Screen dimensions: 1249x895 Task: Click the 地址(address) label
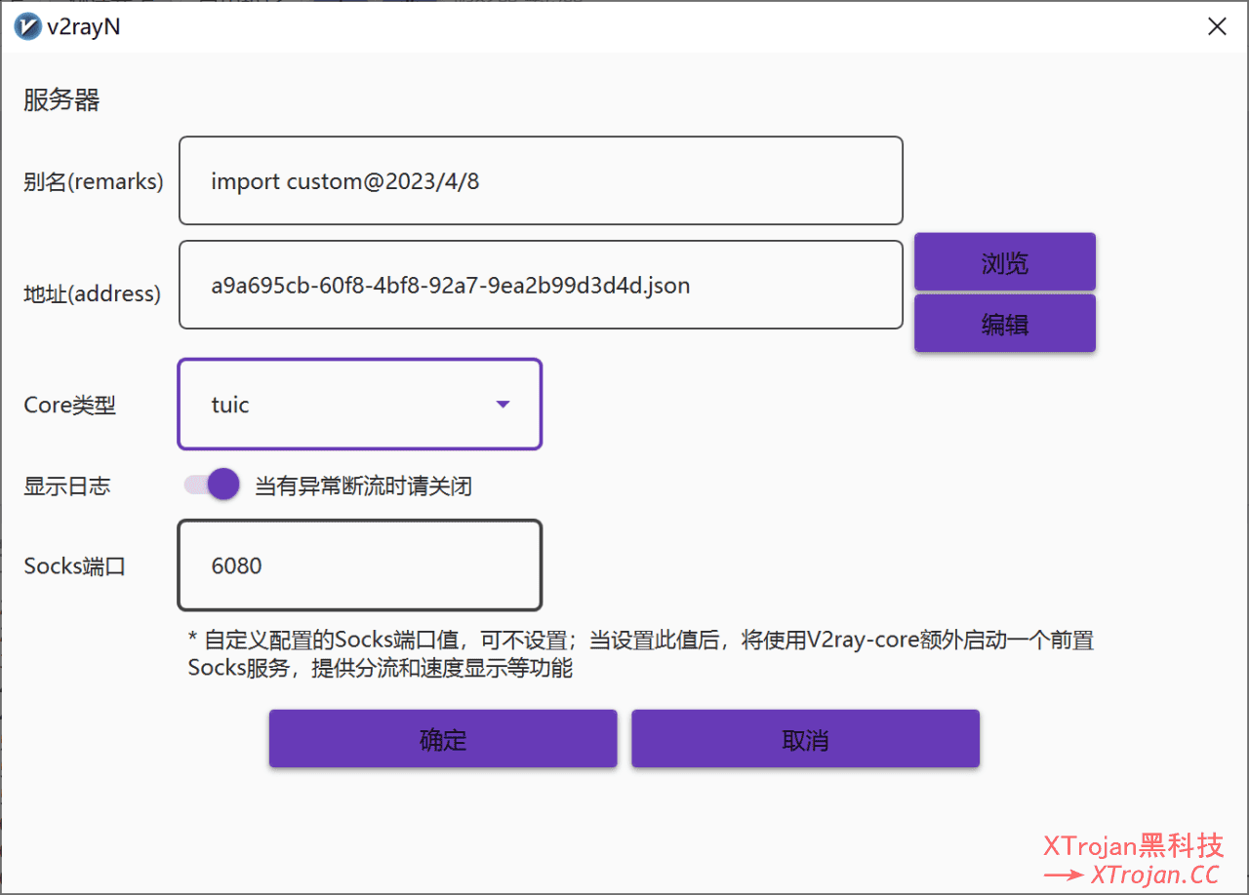click(x=91, y=293)
